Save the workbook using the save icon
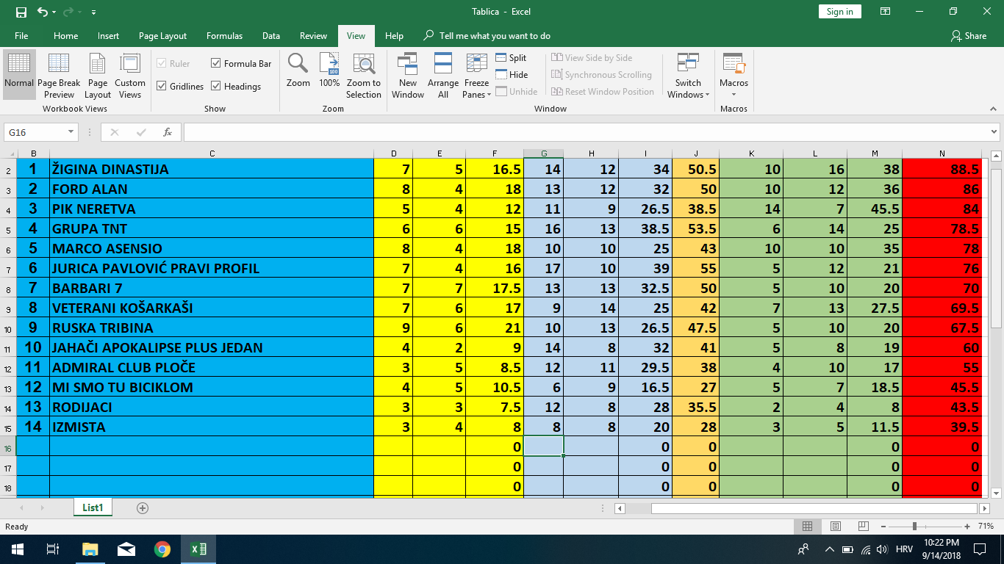Screen dimensions: 1004x564 (x=21, y=12)
